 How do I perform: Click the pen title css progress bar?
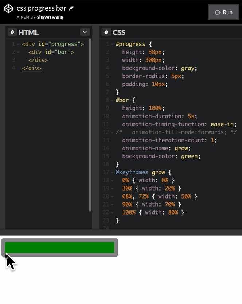[x=42, y=8]
